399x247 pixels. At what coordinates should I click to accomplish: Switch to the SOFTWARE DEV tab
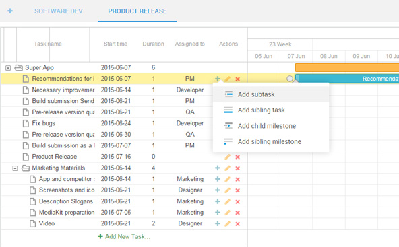(x=59, y=11)
